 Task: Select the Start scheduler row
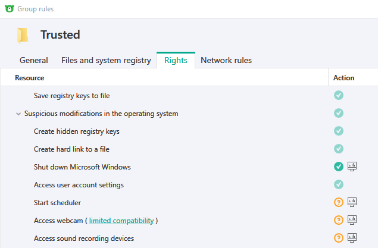click(57, 203)
